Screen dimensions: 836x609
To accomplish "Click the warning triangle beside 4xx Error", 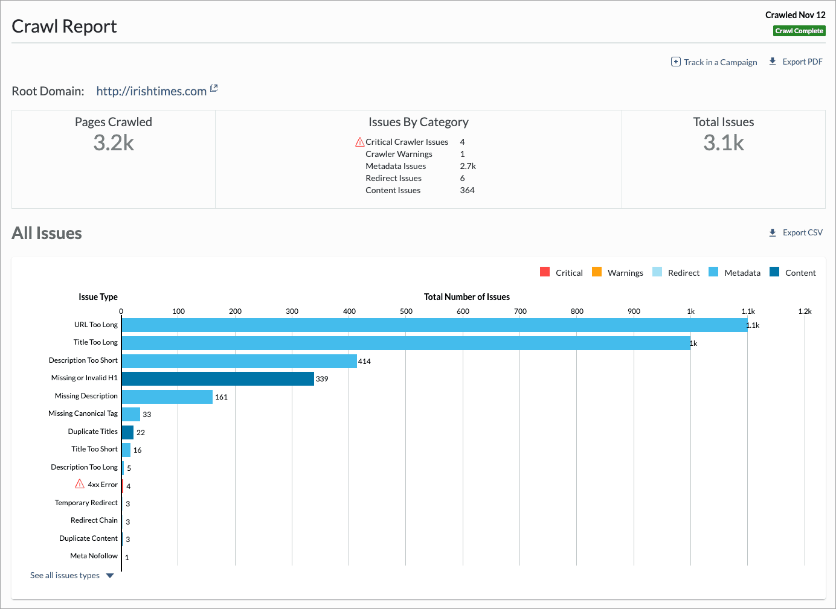I will click(79, 483).
